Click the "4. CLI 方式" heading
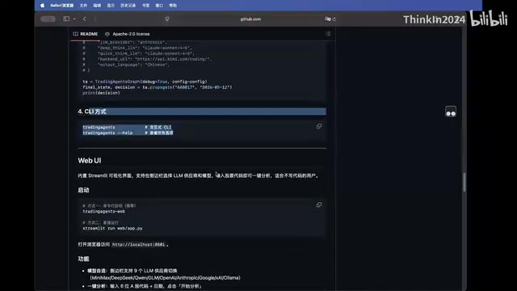This screenshot has height=291, width=517. point(92,112)
